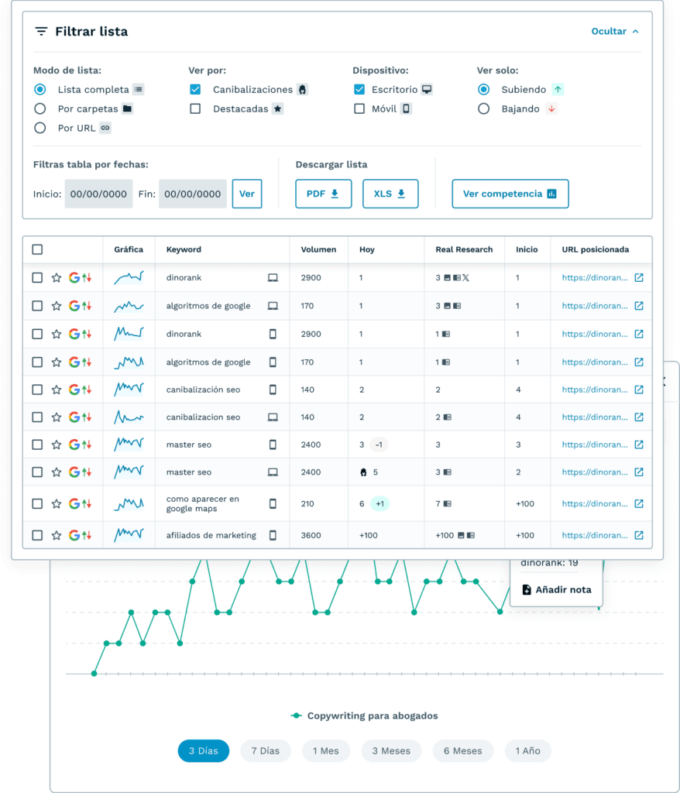Click the Fin date field
This screenshot has width=680, height=793.
coord(193,194)
